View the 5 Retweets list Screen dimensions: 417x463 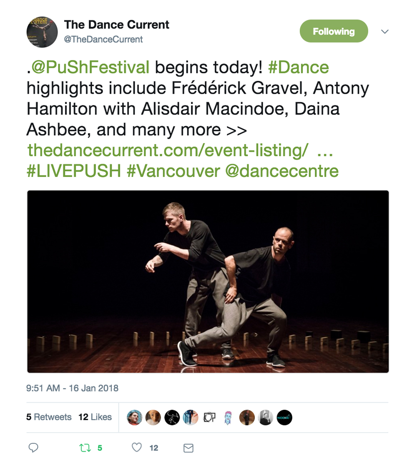click(x=49, y=417)
